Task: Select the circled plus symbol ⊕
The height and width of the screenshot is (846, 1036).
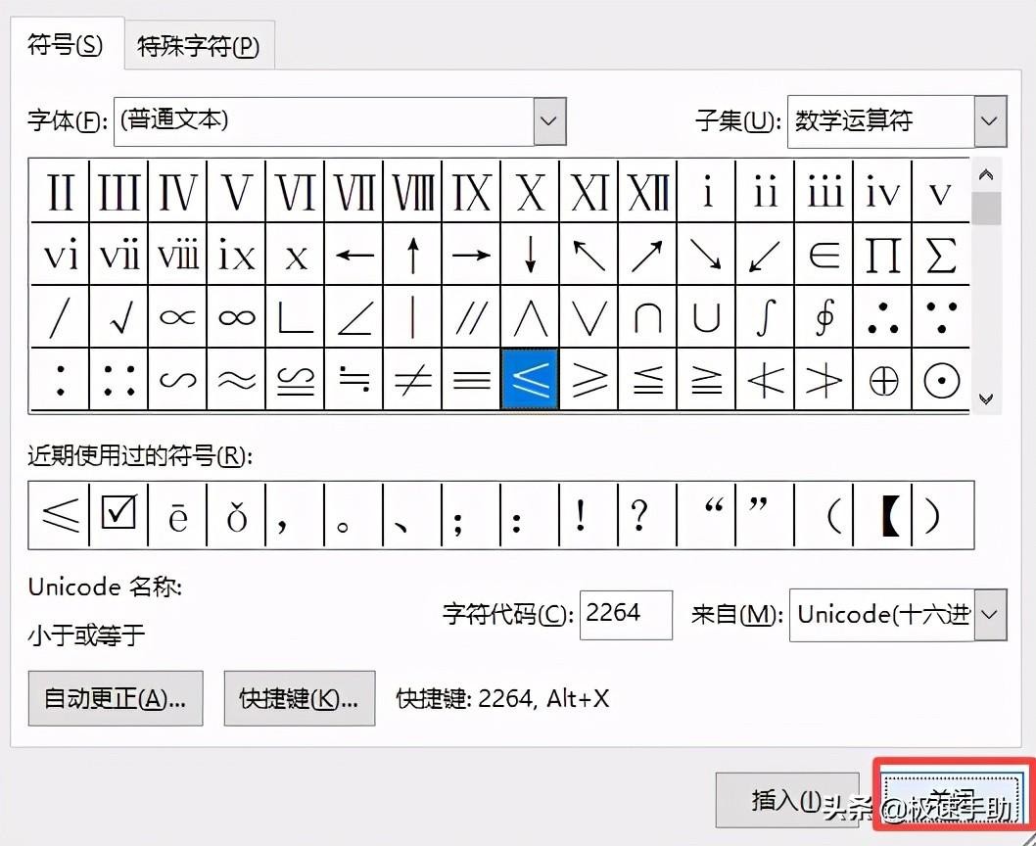Action: [882, 380]
